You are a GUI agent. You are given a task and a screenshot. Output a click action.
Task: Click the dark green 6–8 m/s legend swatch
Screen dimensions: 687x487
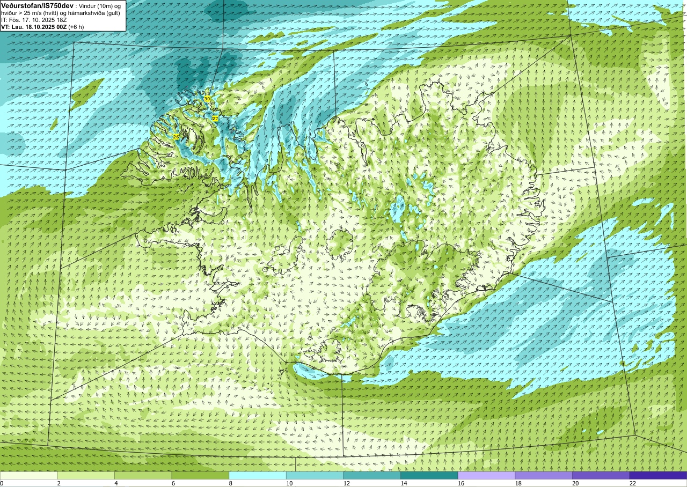200,475
